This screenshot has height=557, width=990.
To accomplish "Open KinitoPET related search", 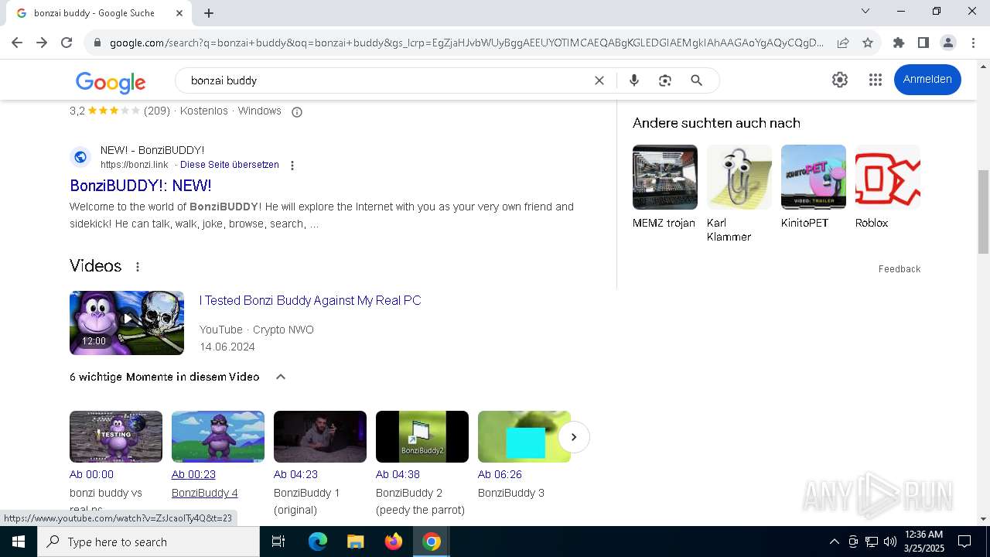I will 814,187.
